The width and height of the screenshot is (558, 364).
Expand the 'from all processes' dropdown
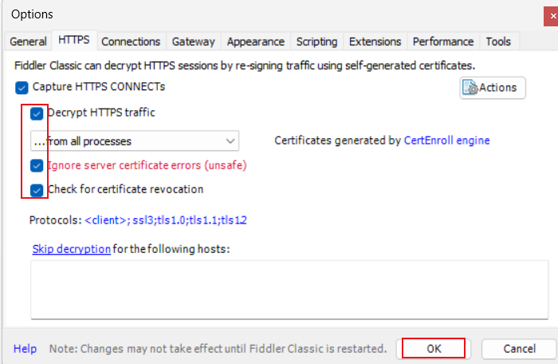pyautogui.click(x=135, y=141)
